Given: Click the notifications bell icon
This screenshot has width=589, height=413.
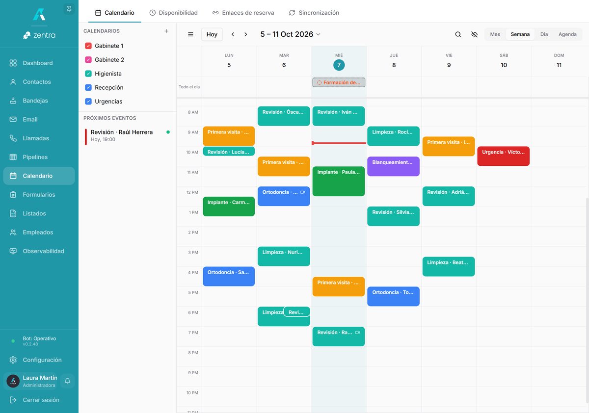Looking at the screenshot, I should pos(68,381).
